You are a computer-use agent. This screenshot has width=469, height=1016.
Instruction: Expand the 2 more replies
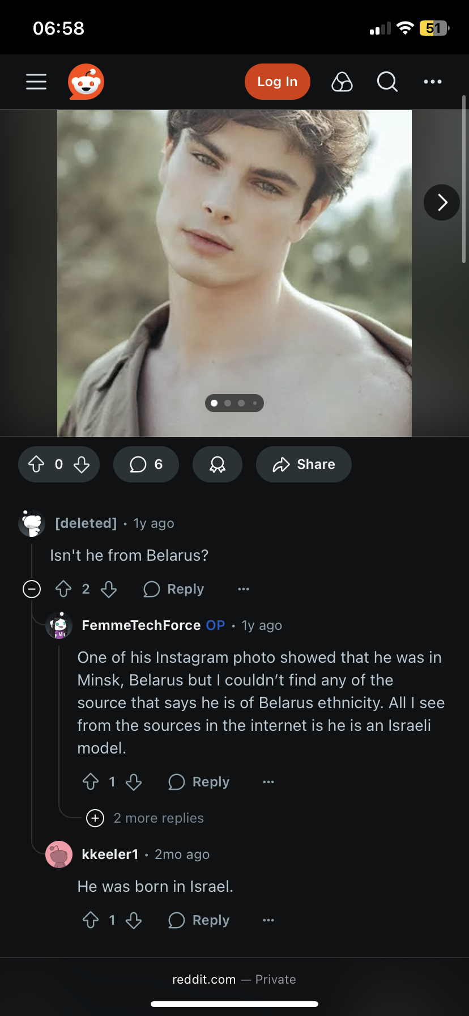click(146, 818)
